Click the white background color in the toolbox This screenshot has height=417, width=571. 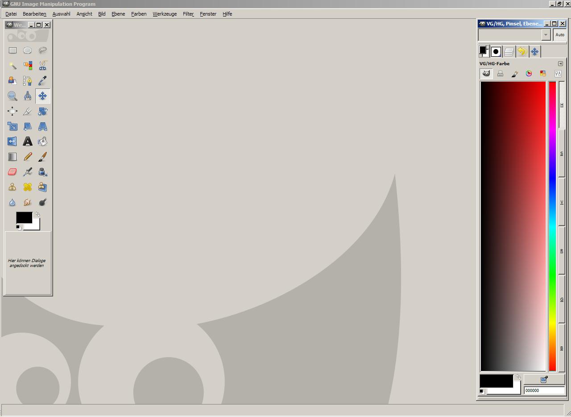click(x=36, y=226)
